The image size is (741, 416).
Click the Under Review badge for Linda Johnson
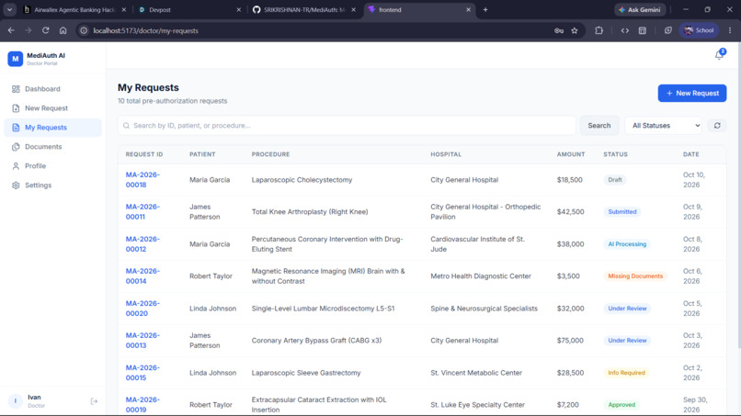coord(627,309)
